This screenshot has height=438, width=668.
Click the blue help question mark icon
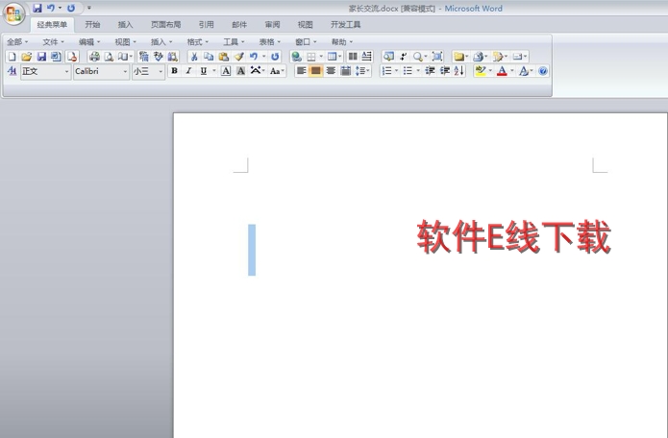[543, 71]
